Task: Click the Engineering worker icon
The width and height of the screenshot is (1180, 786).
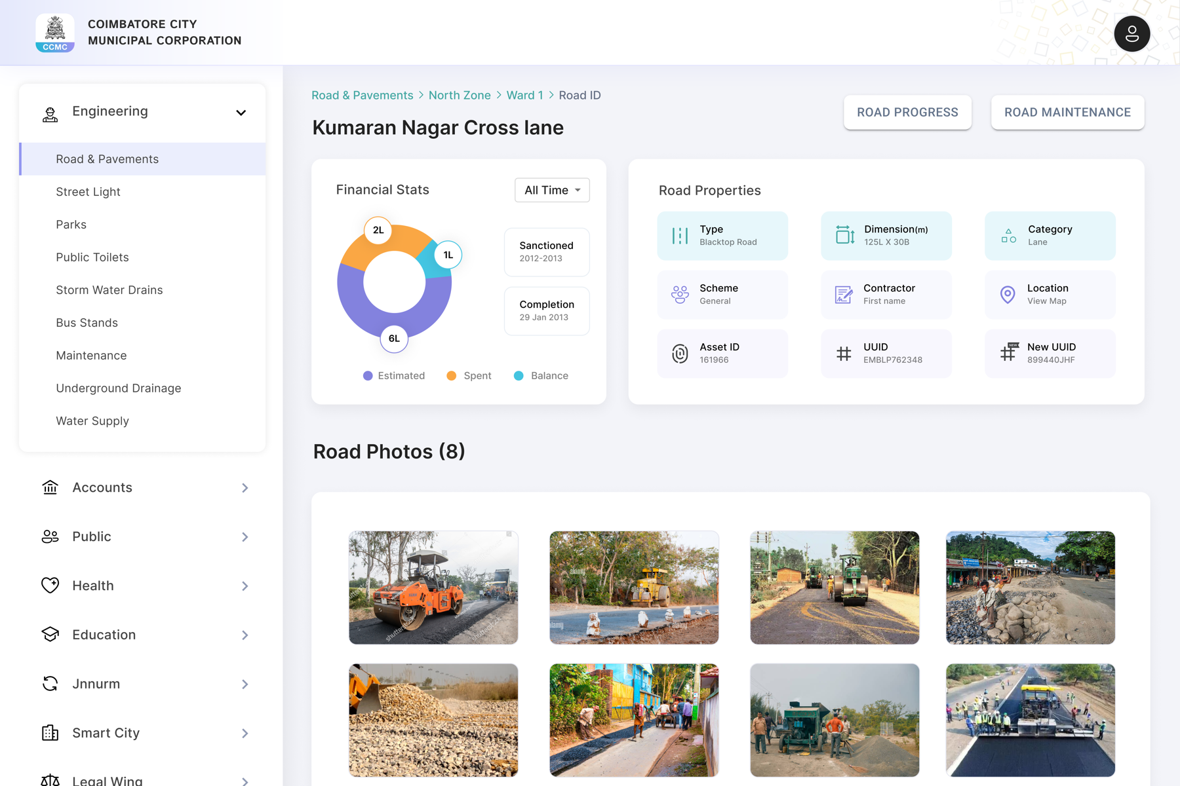Action: pyautogui.click(x=50, y=115)
